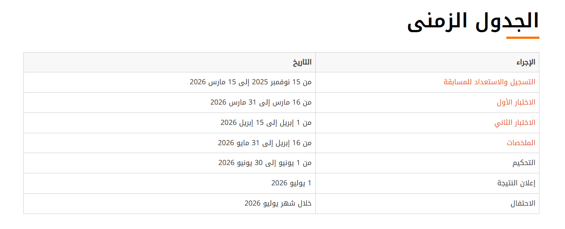Screen dimensions: 565x229
Task: Select the 'من 16 مارس إلى 31 مارس 2026' date
Action: pyautogui.click(x=261, y=102)
